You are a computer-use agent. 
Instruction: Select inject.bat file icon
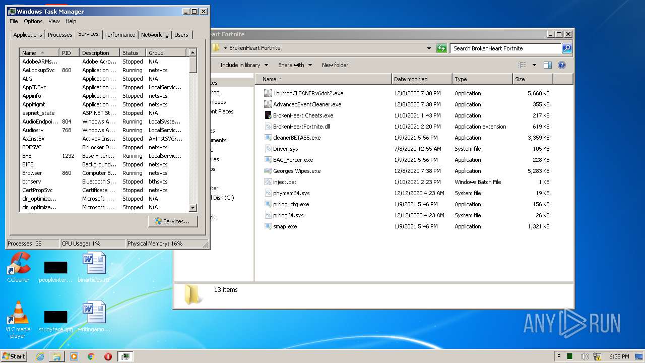click(268, 182)
